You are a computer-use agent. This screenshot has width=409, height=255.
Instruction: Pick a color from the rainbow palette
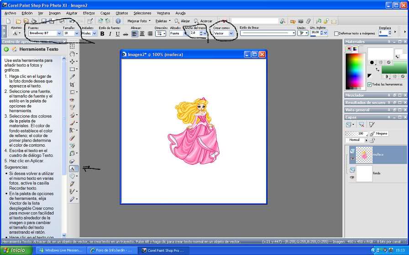pos(355,71)
